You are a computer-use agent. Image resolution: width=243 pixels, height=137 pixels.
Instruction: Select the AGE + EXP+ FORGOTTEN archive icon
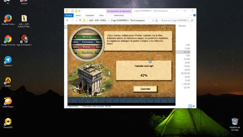click(x=24, y=21)
